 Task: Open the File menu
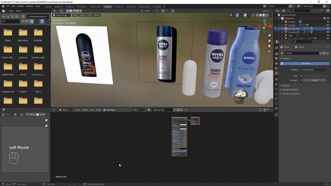8,6
